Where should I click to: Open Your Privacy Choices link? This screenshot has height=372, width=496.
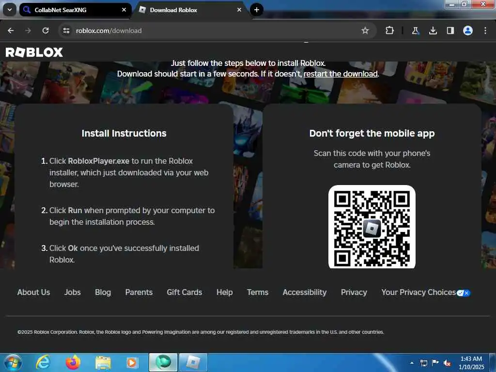(x=418, y=292)
